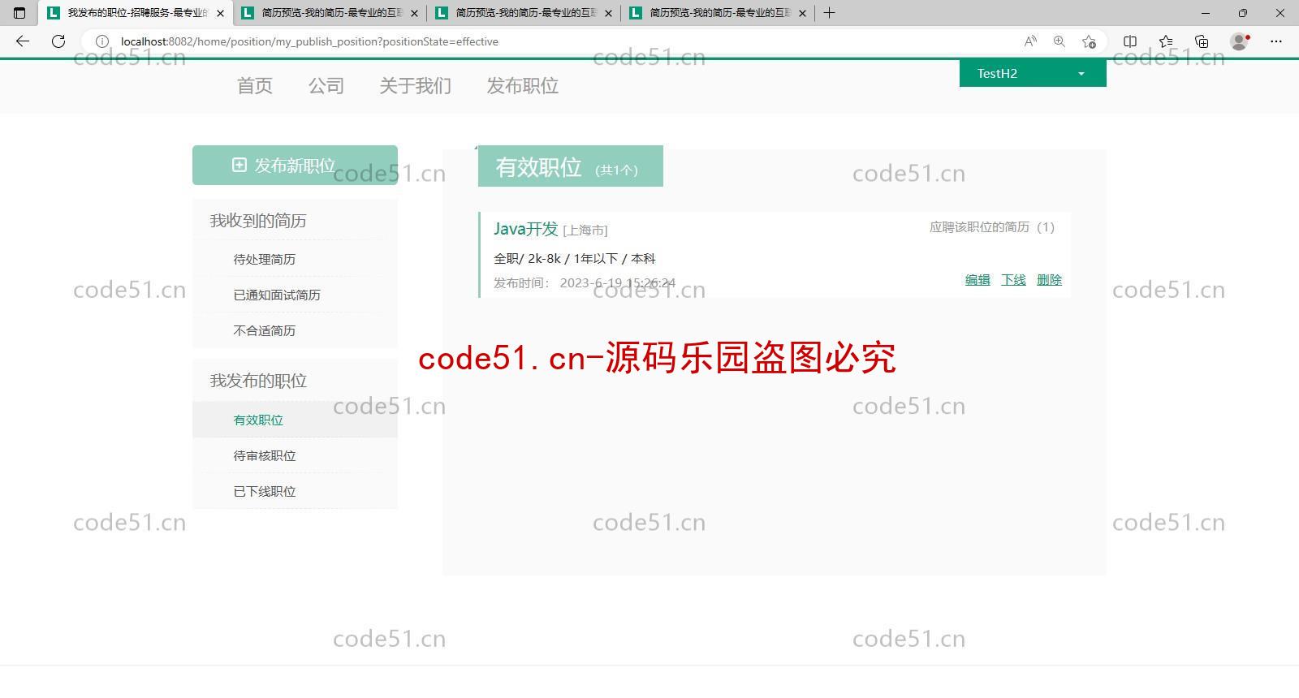
Task: Add this page to favorites star
Action: [x=1089, y=41]
